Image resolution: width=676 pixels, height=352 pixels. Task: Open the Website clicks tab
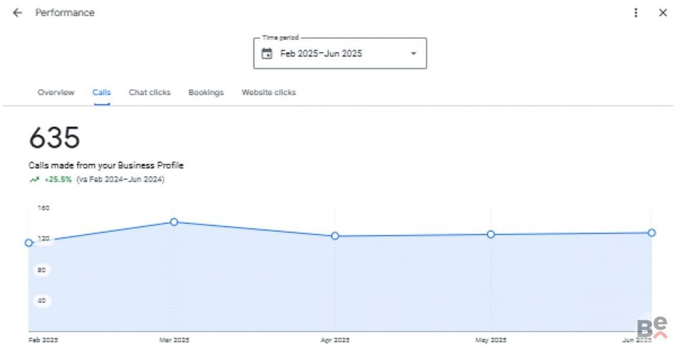pos(269,92)
